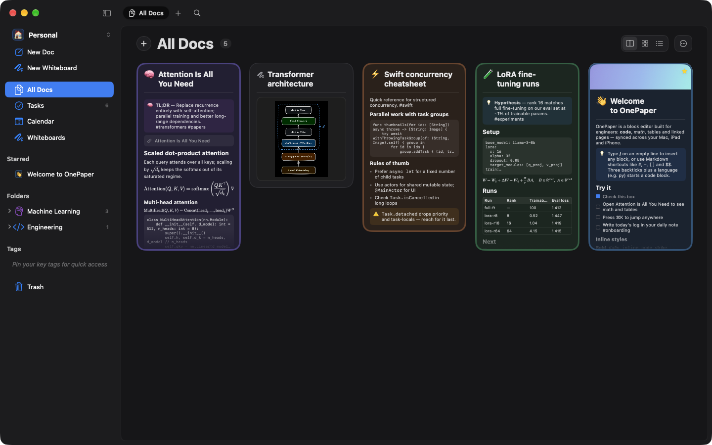This screenshot has height=445, width=712.
Task: Open the Personal workspace switcher
Action: (x=61, y=35)
